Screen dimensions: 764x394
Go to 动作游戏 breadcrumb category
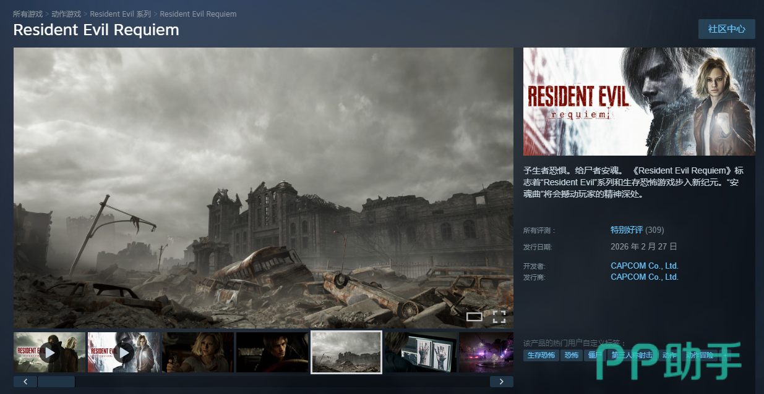66,14
